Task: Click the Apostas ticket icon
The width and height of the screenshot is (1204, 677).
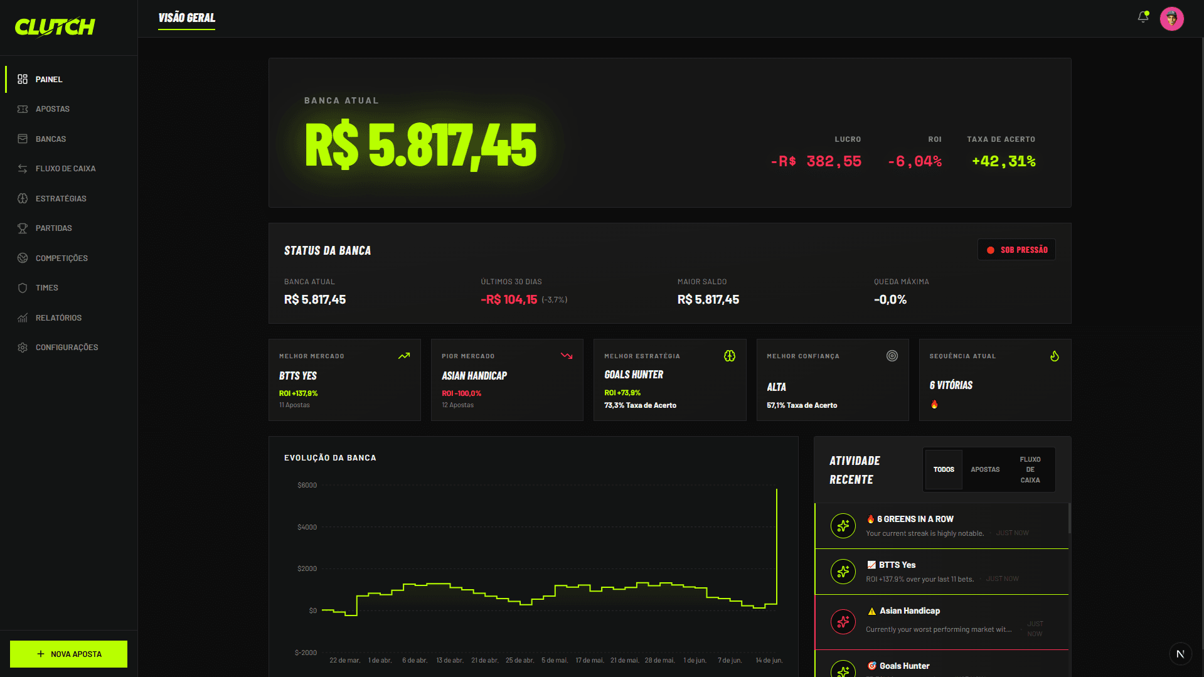Action: pyautogui.click(x=23, y=109)
